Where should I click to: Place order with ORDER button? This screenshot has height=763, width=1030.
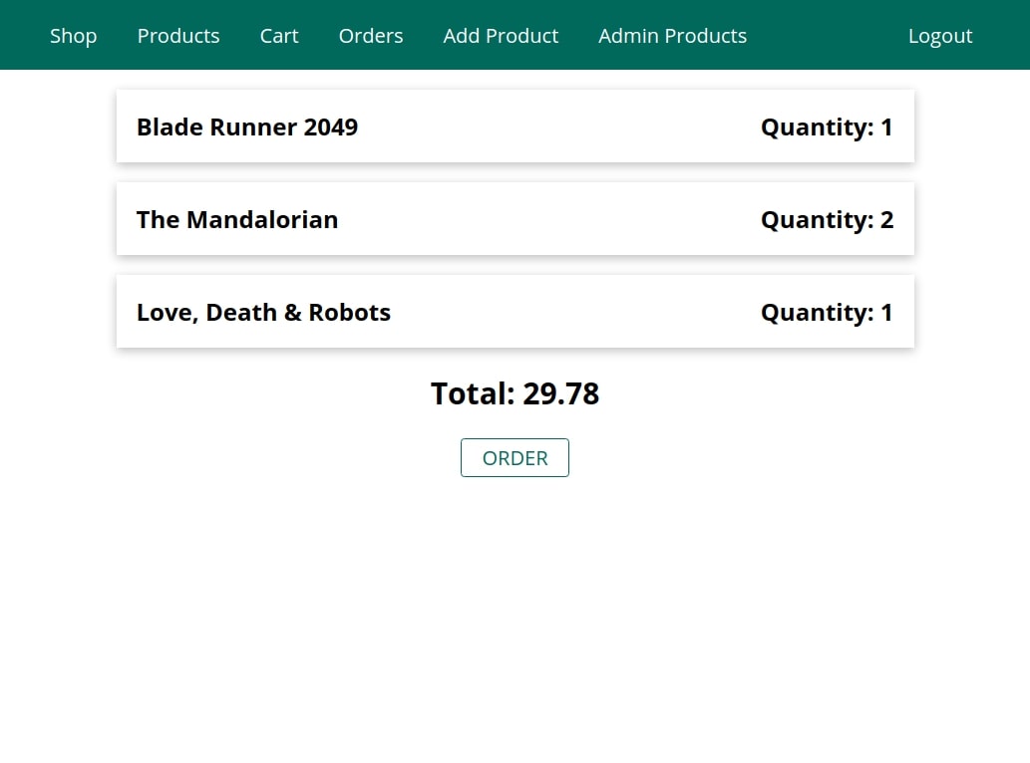point(515,458)
